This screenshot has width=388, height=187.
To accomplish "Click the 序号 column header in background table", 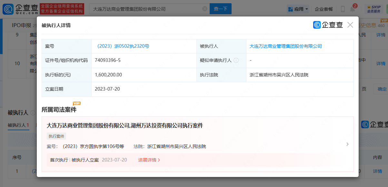I will pyautogui.click(x=17, y=157).
